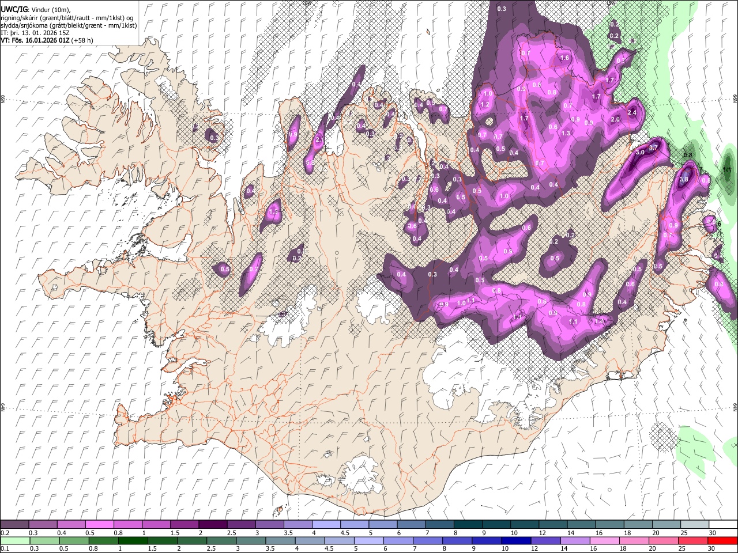Pick lower legend green swatch between 0.5 and 0.8
The width and height of the screenshot is (738, 553).
click(x=74, y=541)
